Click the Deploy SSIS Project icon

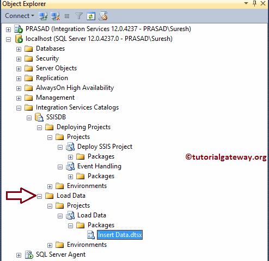(70, 147)
